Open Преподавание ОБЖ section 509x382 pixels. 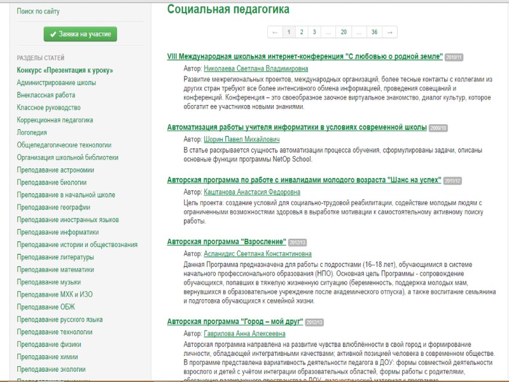[46, 307]
